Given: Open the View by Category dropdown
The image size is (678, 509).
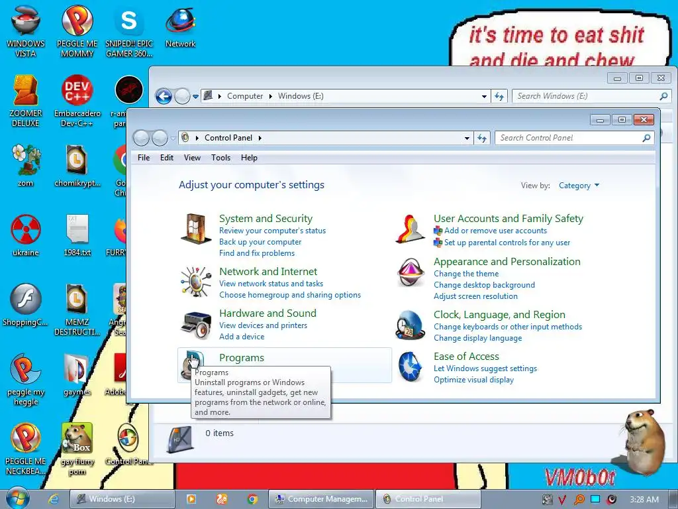Looking at the screenshot, I should [x=579, y=186].
